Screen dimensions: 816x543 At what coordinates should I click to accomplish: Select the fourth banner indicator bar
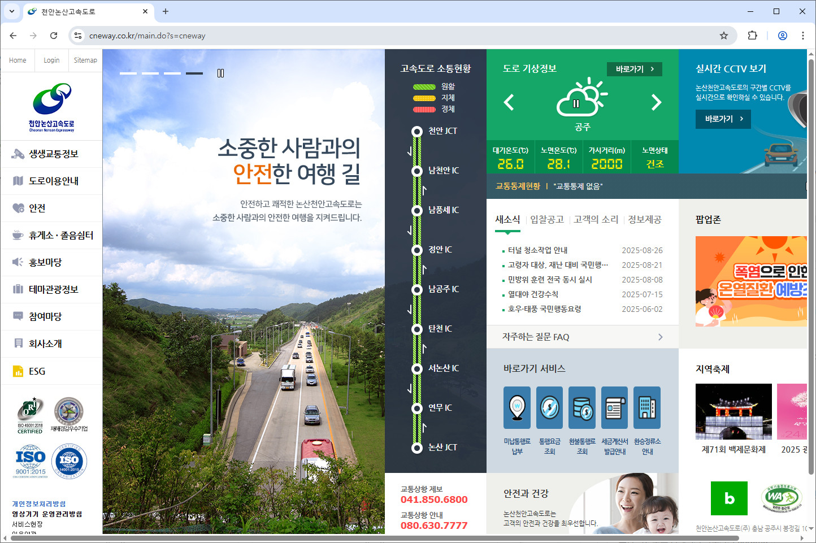(194, 73)
